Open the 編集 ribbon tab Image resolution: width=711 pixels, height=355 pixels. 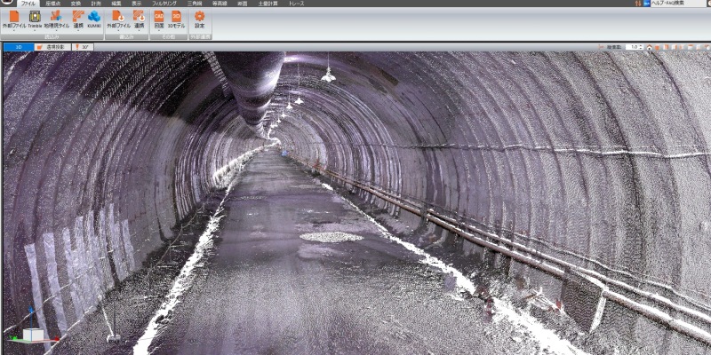[116, 4]
